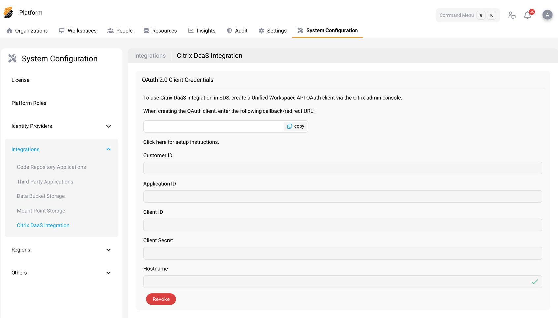The height and width of the screenshot is (318, 558).
Task: Select Code Repository Applications
Action: pos(51,167)
